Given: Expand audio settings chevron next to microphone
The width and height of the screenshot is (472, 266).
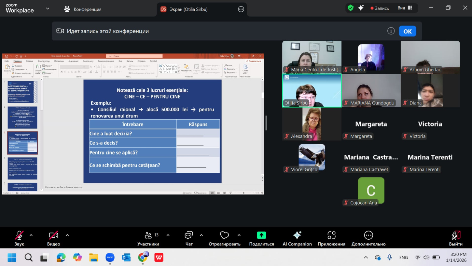Looking at the screenshot, I should (x=31, y=235).
